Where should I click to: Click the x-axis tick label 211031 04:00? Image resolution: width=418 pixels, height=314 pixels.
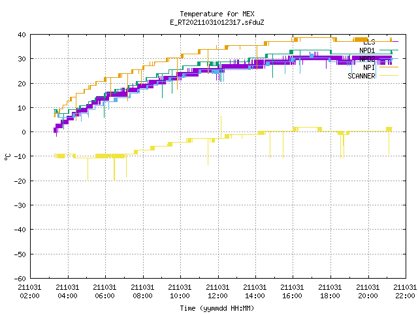coord(67,292)
